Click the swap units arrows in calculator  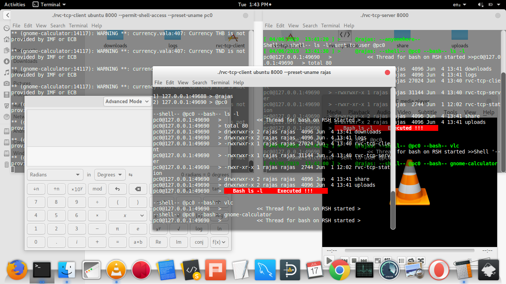coord(130,175)
